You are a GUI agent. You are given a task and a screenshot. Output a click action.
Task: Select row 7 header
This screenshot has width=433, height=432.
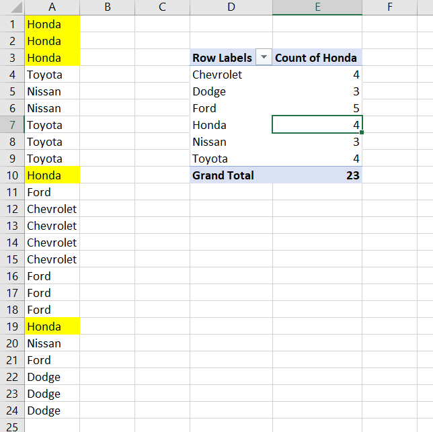pos(12,125)
